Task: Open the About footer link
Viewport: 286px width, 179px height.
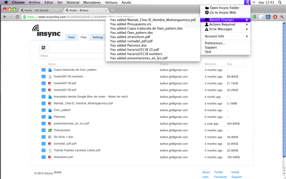Action: coord(206,172)
